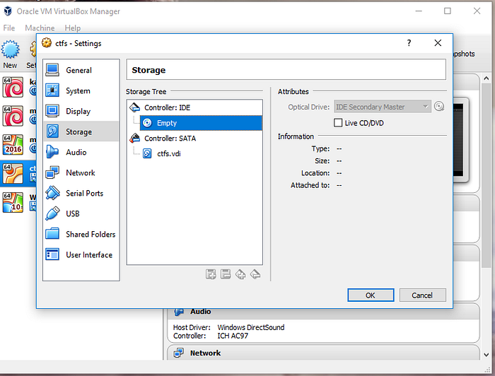Select the ctfs VM icon in list
Viewport: 495px width, 376px height.
13,173
